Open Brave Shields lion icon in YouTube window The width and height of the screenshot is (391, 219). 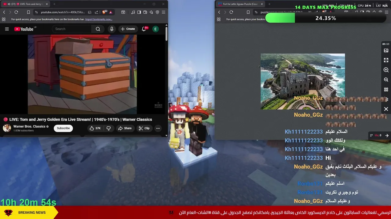104,12
